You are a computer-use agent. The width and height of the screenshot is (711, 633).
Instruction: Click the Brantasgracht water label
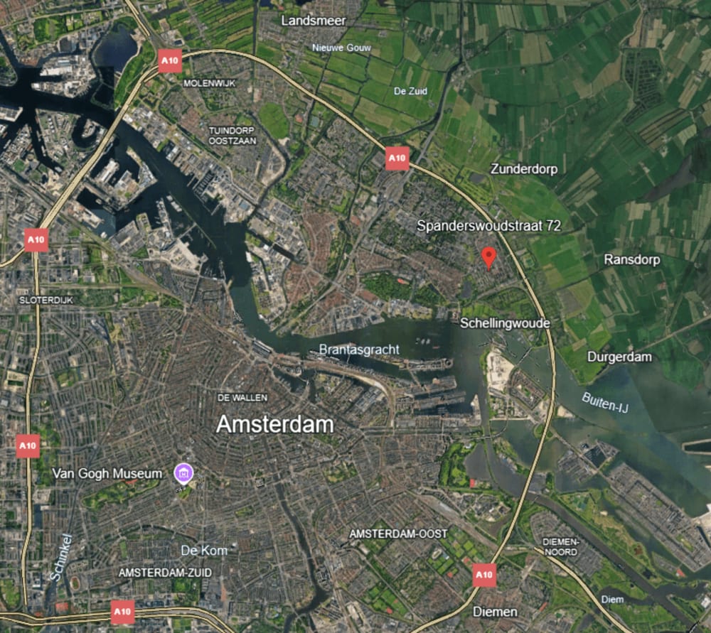click(x=359, y=350)
